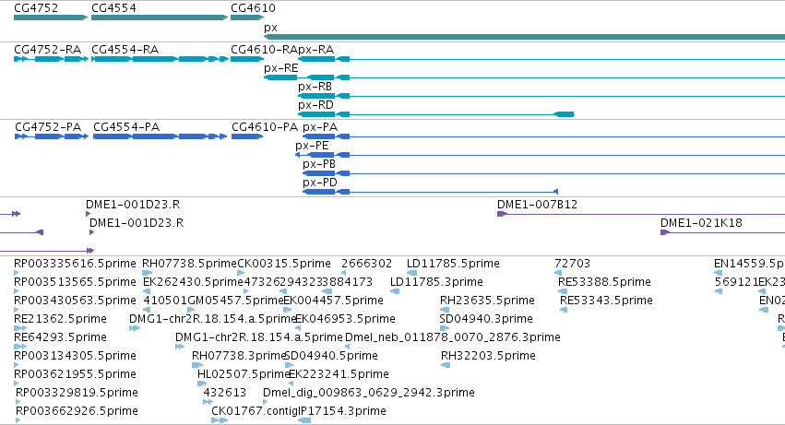Select the CG4554 gene label
Screen dimensions: 785x425
[113, 8]
